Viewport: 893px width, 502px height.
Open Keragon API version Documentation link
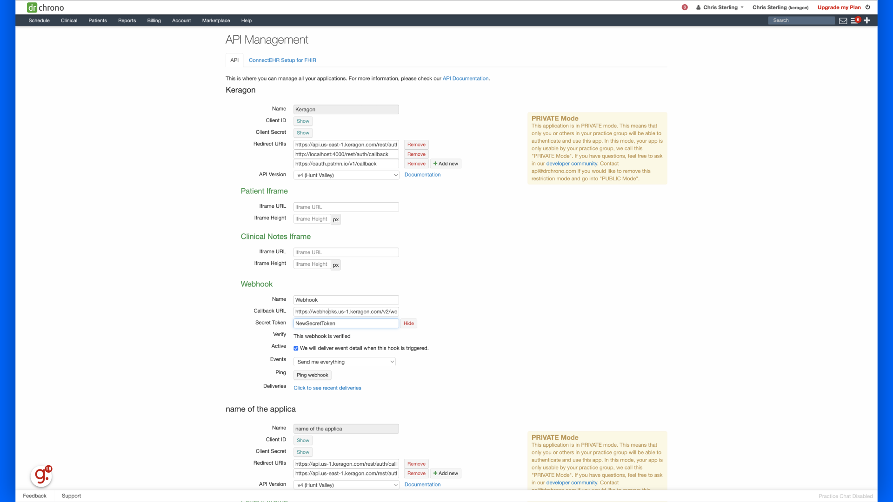click(422, 175)
